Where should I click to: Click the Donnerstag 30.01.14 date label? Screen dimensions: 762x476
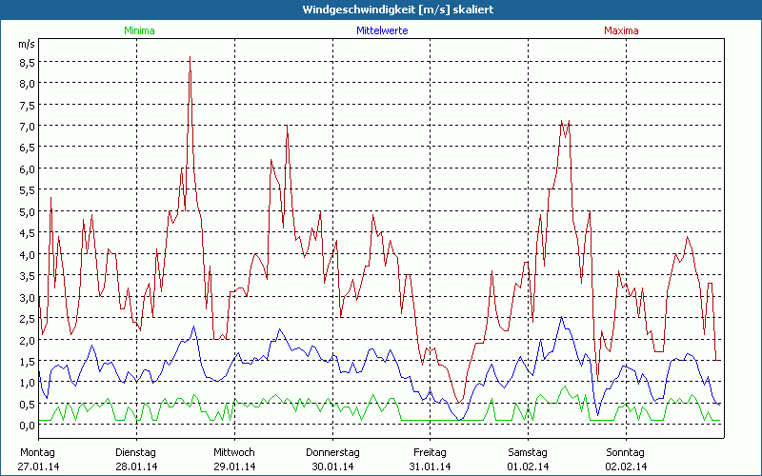pos(332,459)
